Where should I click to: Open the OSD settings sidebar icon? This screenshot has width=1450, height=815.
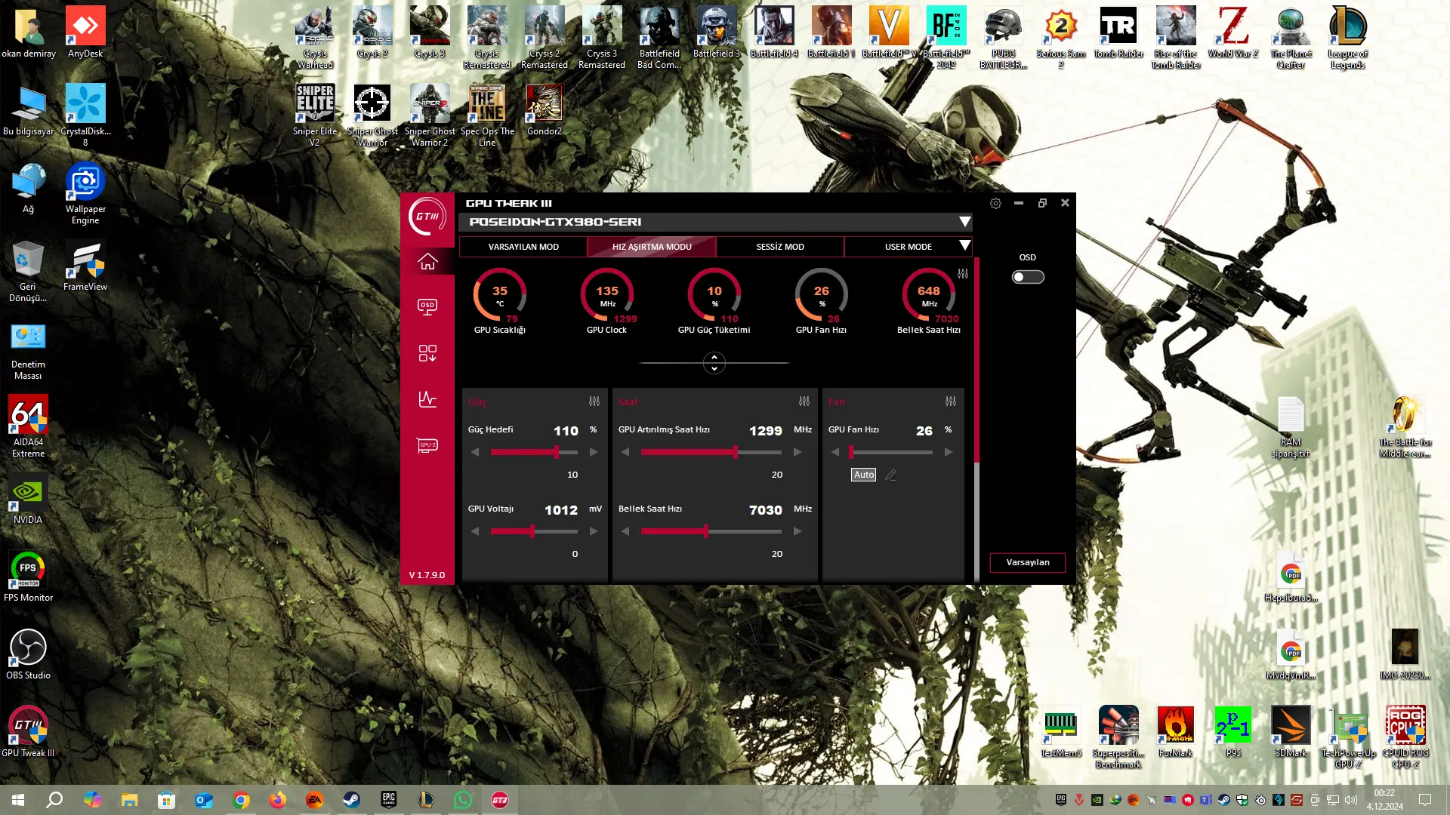pos(427,306)
